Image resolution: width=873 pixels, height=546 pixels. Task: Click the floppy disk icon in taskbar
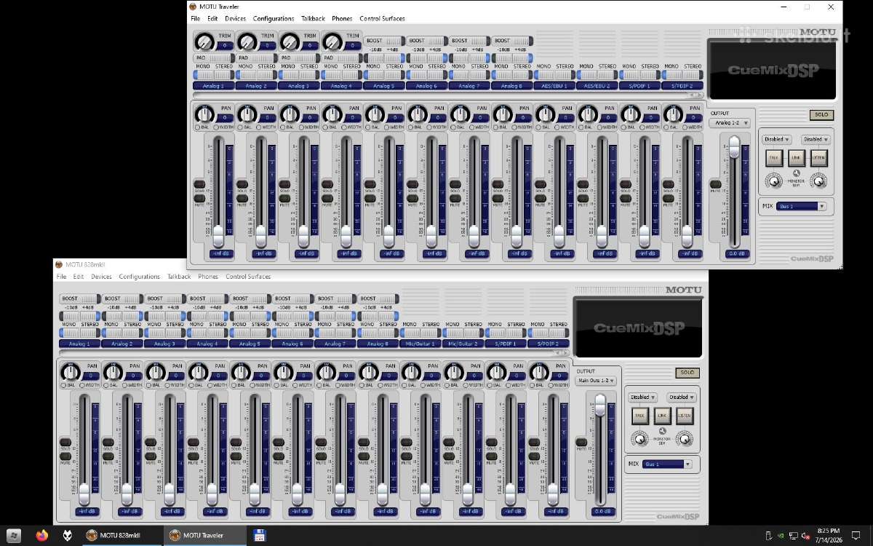tap(259, 536)
